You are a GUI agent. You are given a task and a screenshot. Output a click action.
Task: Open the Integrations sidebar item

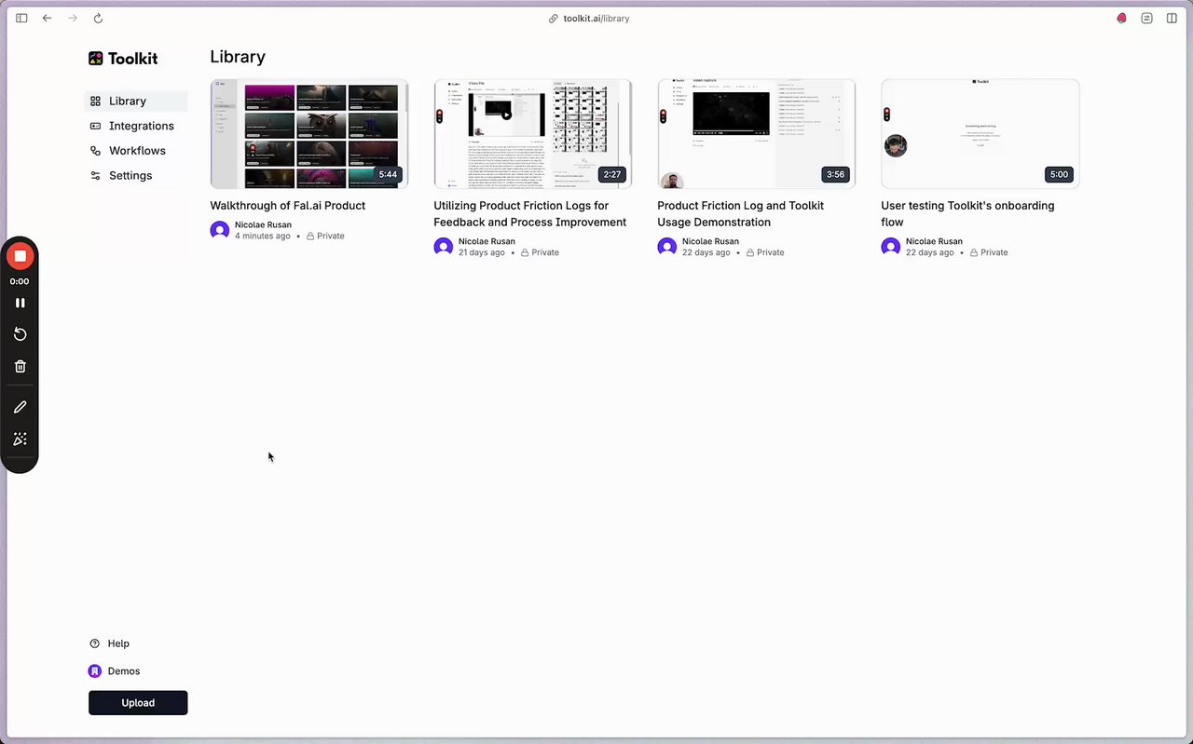(x=136, y=126)
